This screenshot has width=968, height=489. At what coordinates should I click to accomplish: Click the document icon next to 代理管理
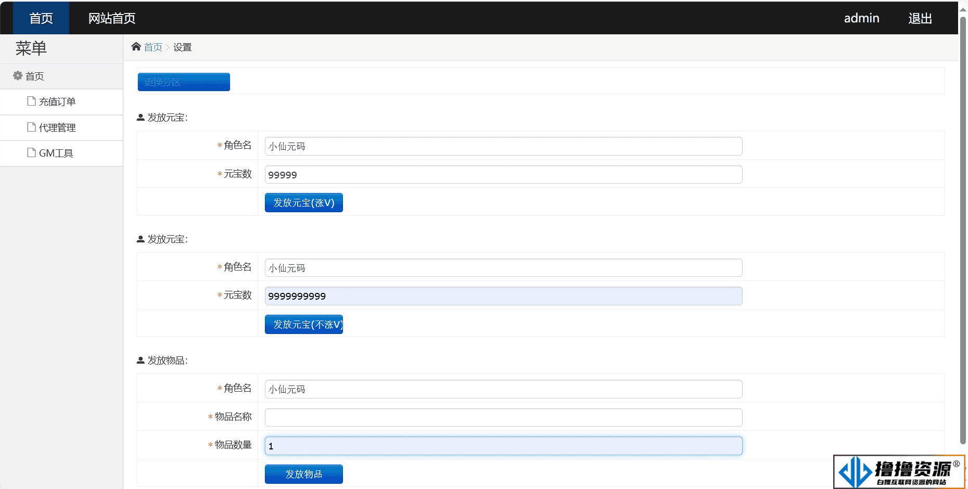pos(32,127)
